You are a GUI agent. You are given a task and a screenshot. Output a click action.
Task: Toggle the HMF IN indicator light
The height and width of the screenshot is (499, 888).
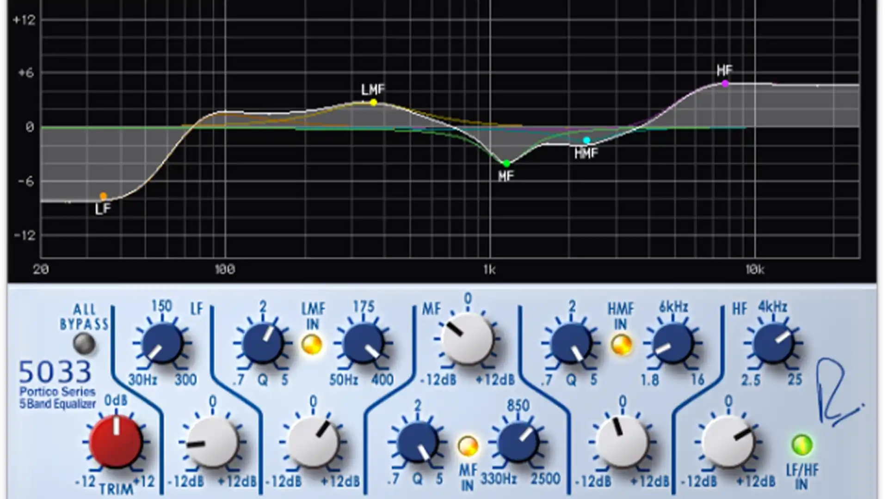[x=621, y=345]
